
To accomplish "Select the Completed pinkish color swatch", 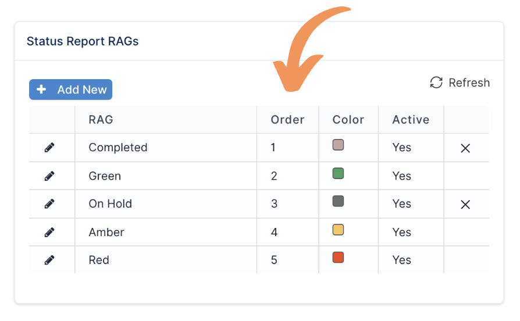I will [338, 145].
